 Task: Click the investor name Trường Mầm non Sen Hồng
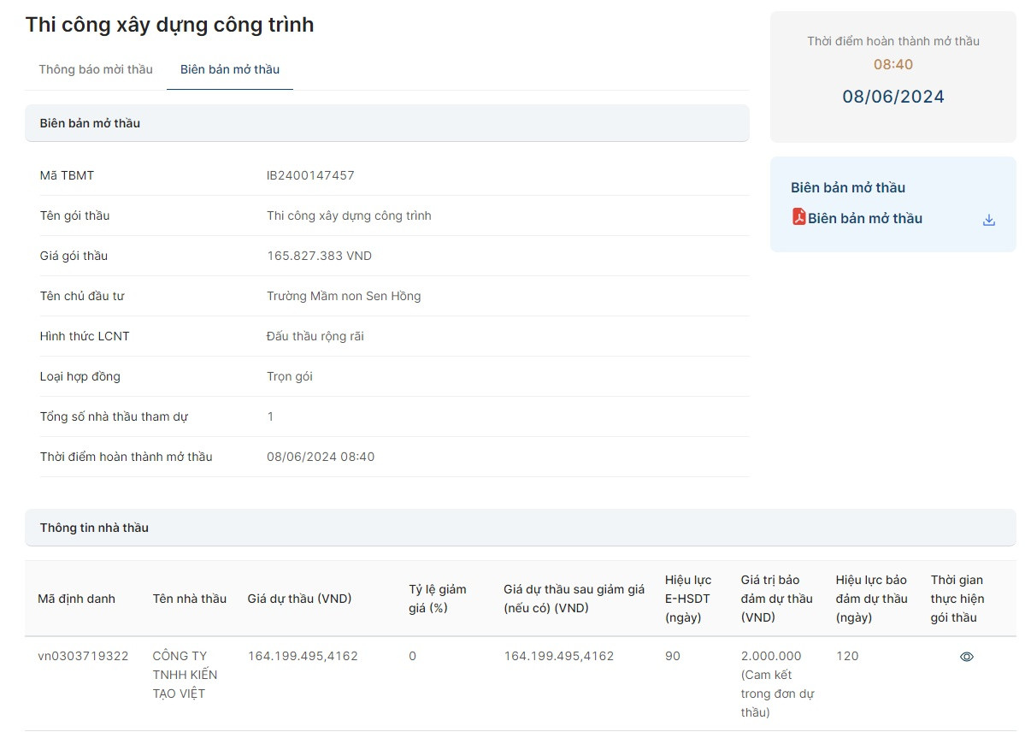pyautogui.click(x=344, y=296)
